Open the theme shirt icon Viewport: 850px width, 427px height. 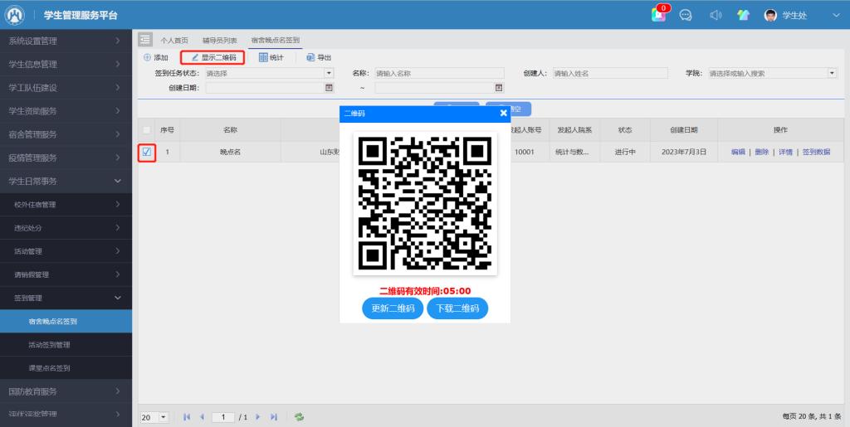click(x=743, y=16)
